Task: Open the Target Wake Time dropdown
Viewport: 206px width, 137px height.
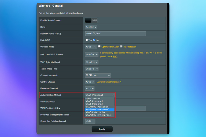Action: [x=91, y=69]
